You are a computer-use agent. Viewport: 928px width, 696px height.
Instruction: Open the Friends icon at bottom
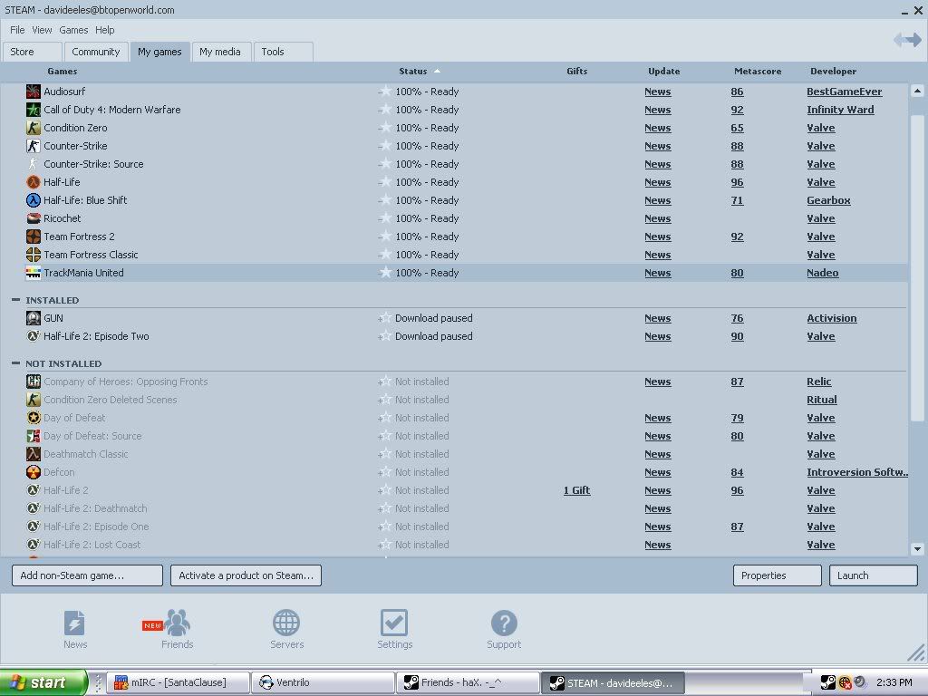pos(177,623)
